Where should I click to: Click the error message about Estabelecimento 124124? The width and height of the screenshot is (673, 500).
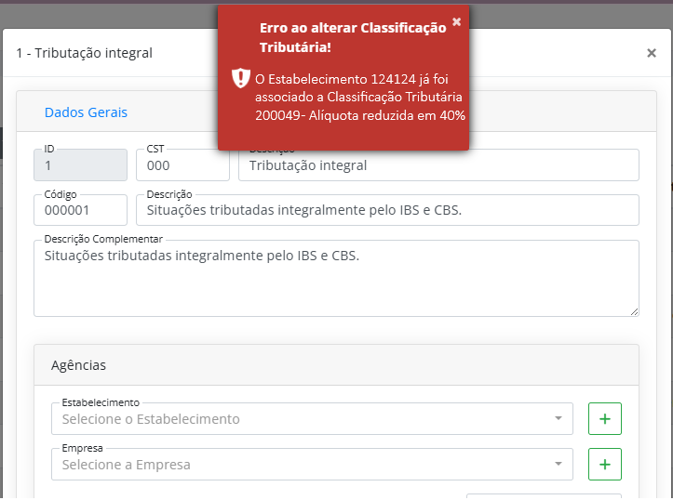click(360, 98)
